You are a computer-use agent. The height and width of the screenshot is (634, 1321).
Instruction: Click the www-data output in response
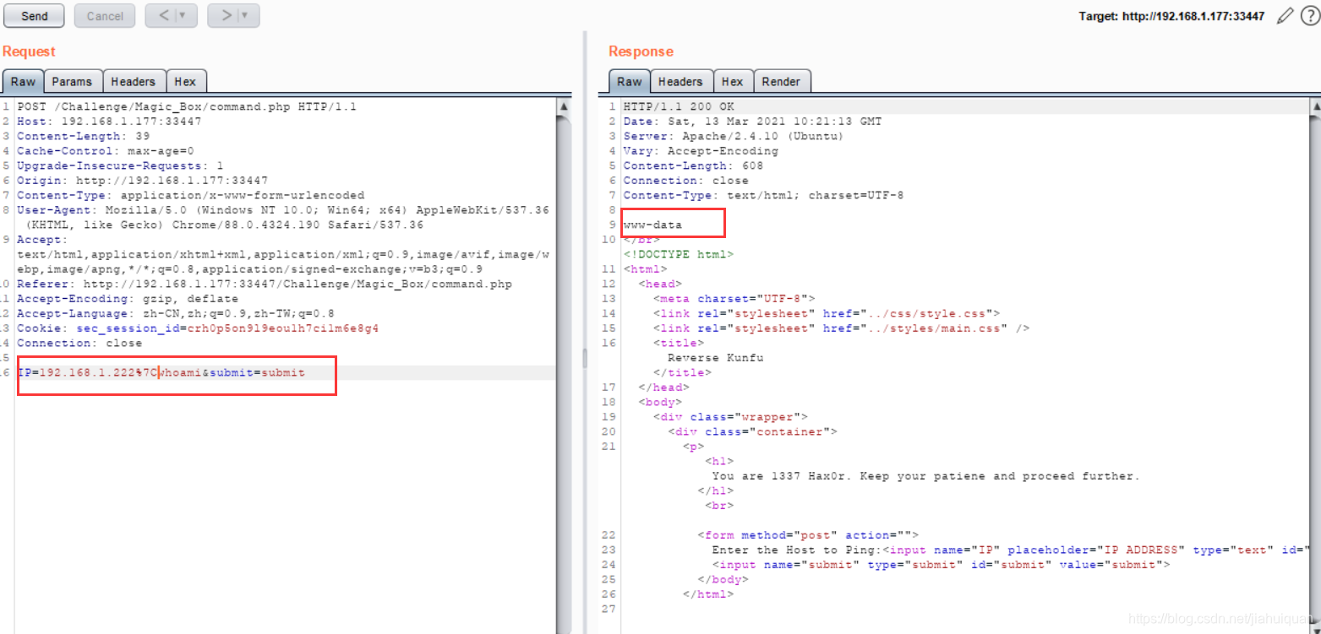652,225
